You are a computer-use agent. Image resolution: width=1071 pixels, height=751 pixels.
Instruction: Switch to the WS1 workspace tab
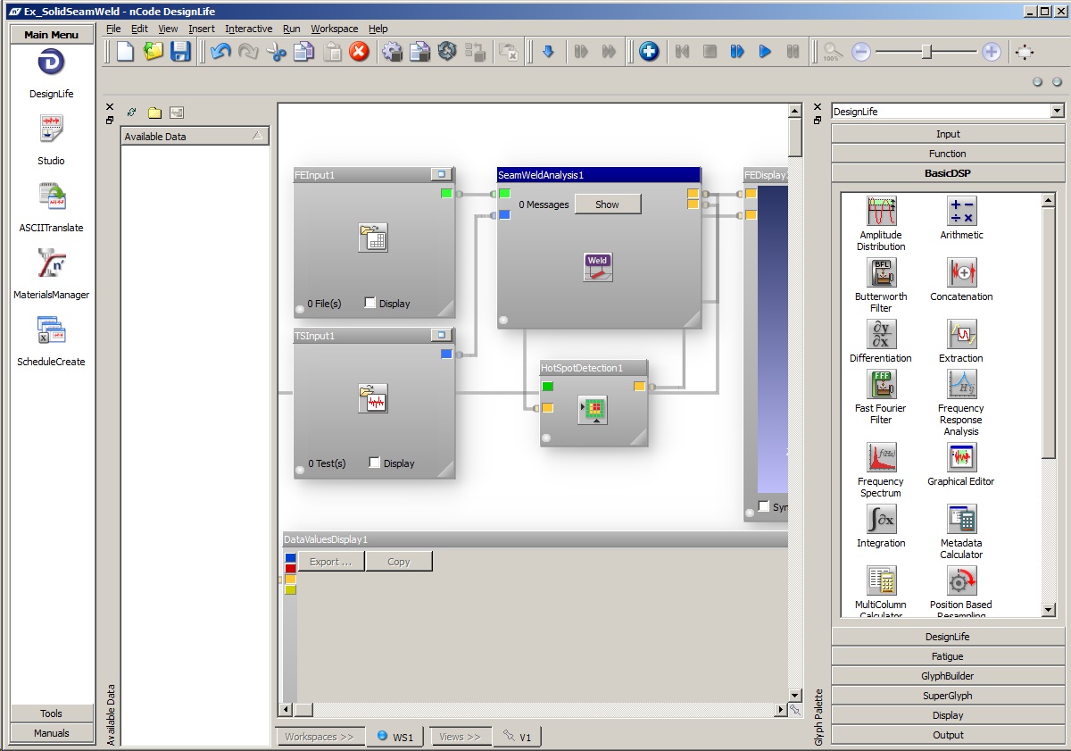coord(395,737)
